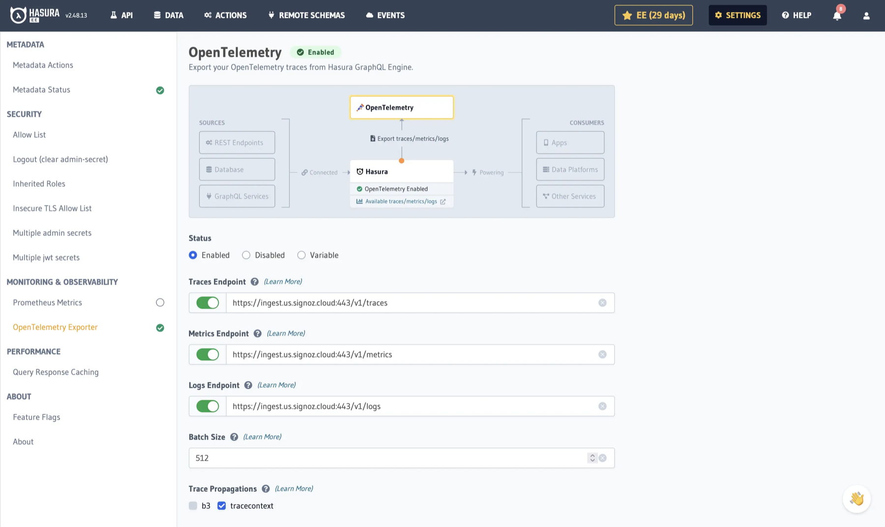Click the Metadata Status green check icon
Screen dimensions: 885x527
coord(160,90)
